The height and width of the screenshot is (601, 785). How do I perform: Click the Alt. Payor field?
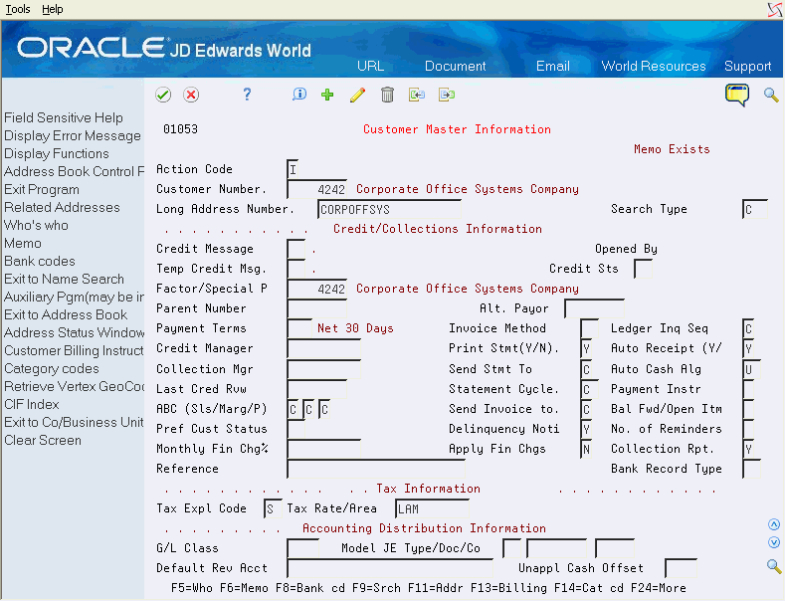pyautogui.click(x=594, y=308)
